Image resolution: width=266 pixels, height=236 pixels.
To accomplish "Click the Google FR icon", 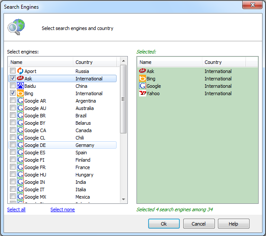I will click(x=20, y=167).
